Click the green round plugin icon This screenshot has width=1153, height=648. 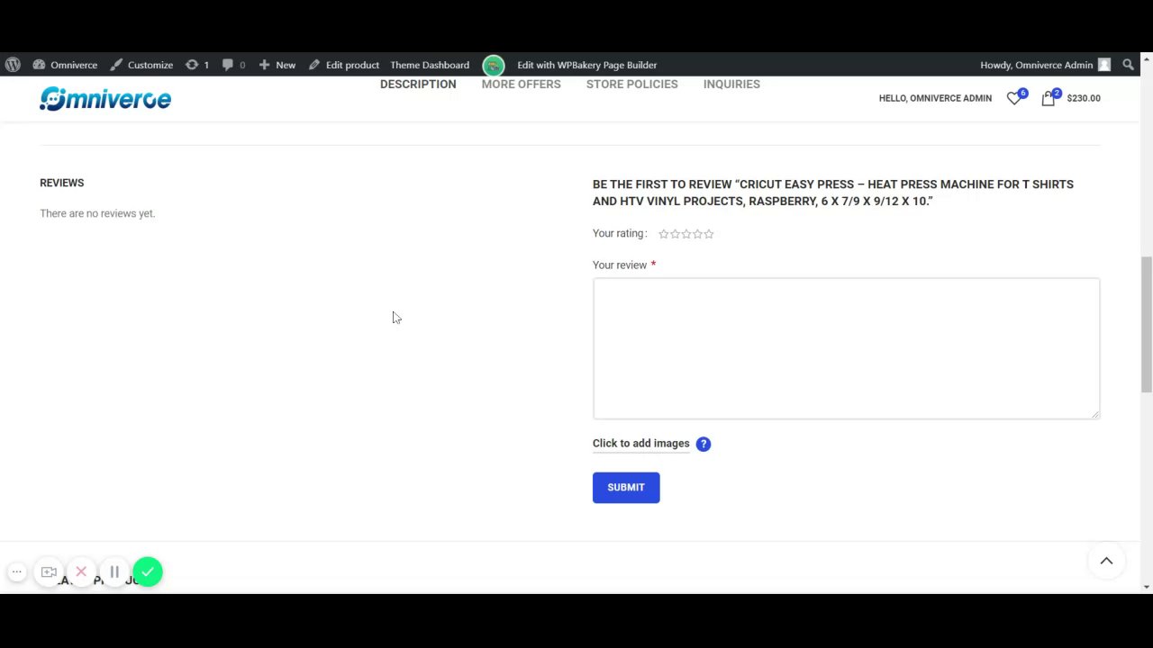[x=494, y=65]
